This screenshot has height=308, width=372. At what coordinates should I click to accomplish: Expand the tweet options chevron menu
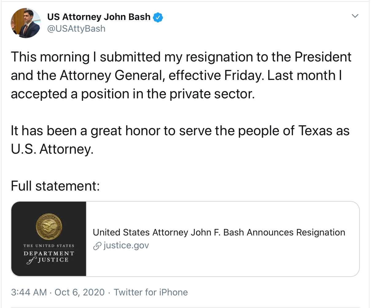pyautogui.click(x=355, y=16)
